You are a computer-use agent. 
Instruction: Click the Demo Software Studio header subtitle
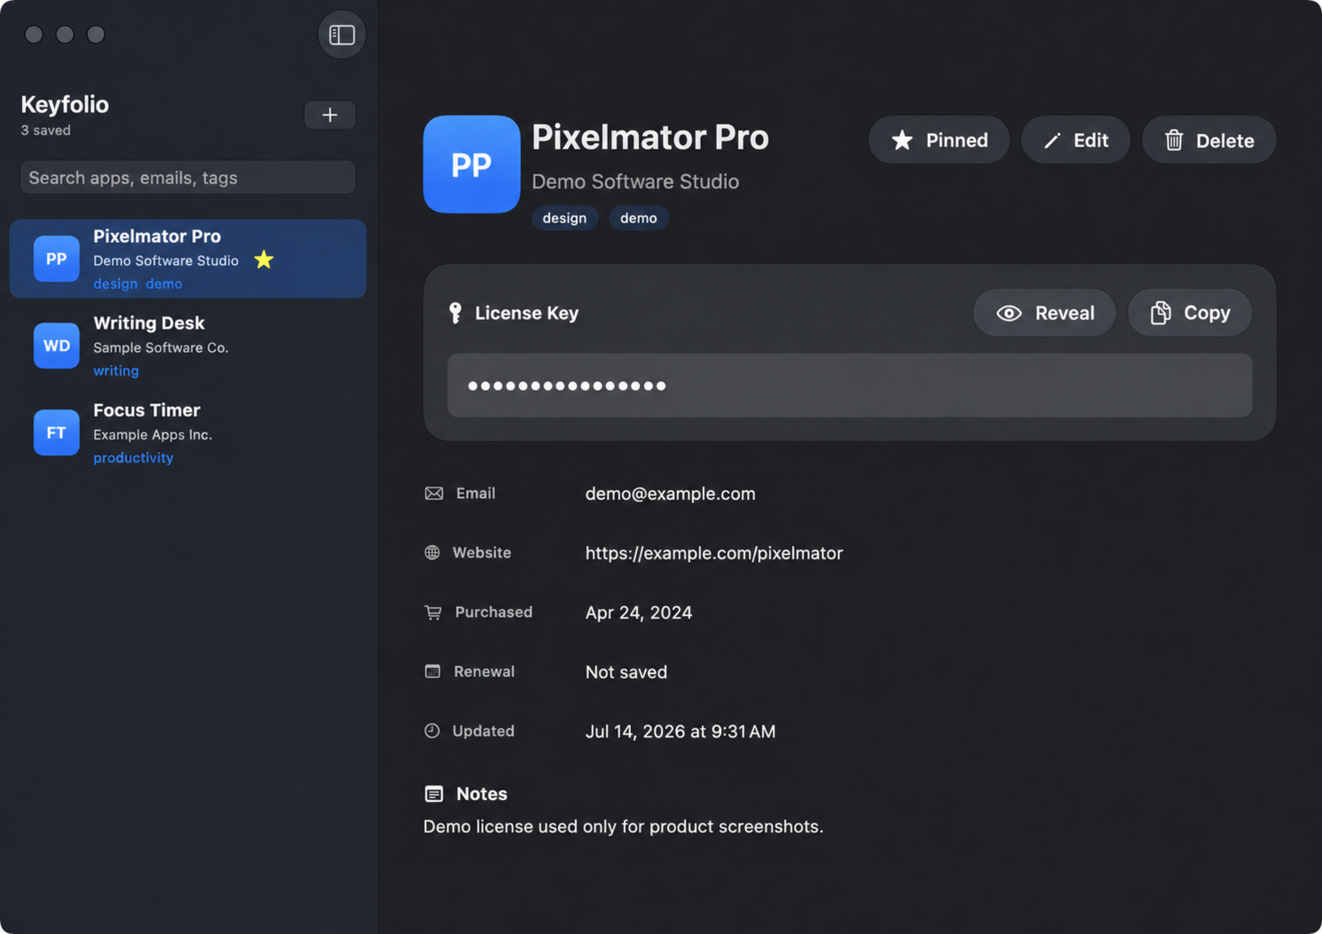click(635, 181)
